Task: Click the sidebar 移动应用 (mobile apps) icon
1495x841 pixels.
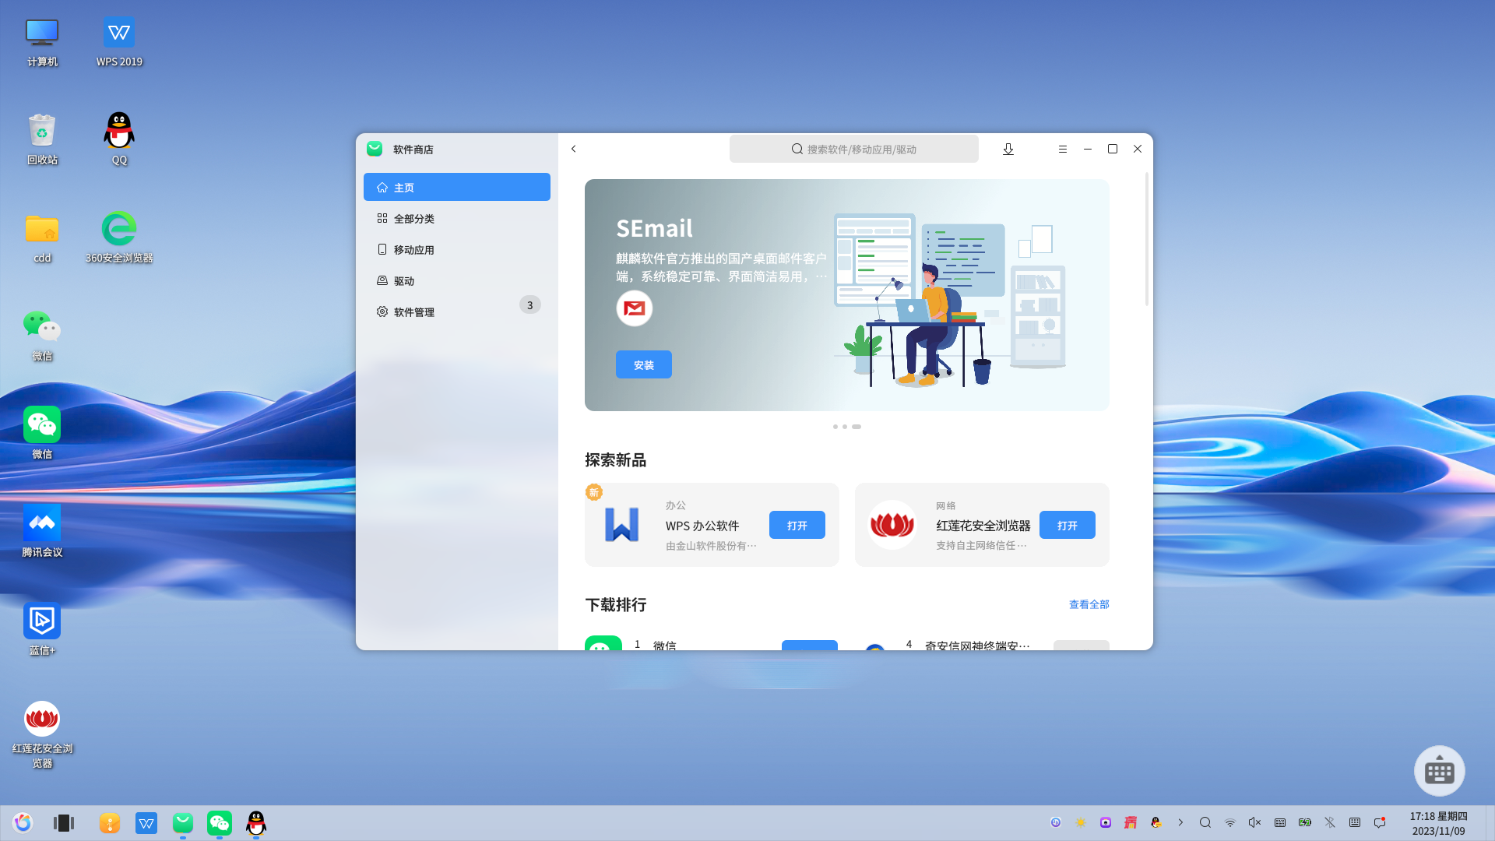Action: pyautogui.click(x=382, y=249)
